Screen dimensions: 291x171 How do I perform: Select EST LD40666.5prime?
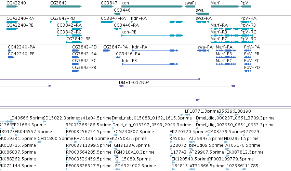12,122
